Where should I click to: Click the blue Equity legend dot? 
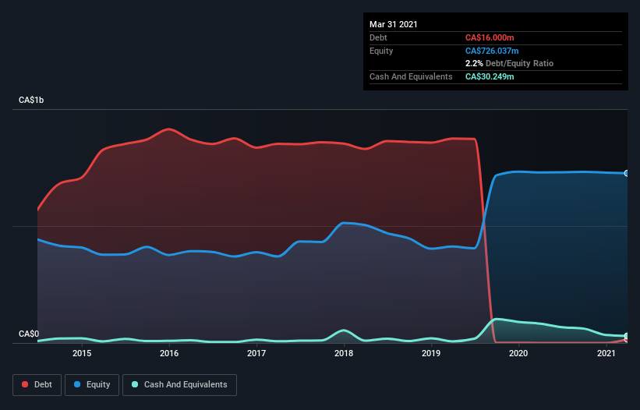(77, 384)
